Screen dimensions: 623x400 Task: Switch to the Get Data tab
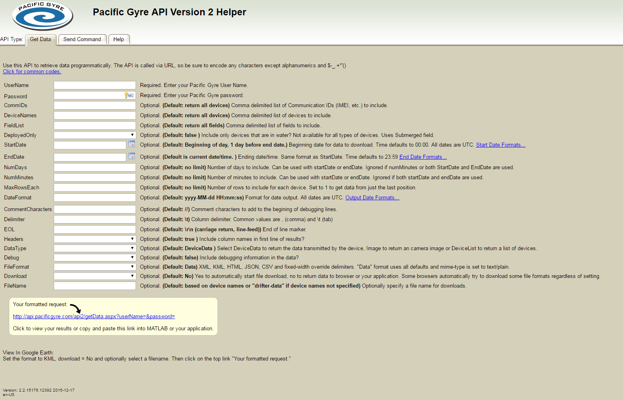[x=40, y=39]
